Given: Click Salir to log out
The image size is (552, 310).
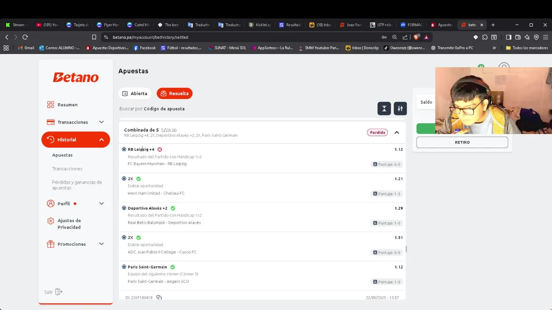Looking at the screenshot, I should tap(53, 292).
